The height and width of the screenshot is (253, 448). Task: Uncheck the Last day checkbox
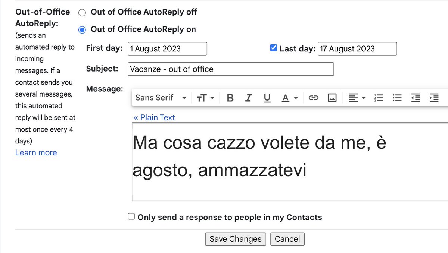[x=273, y=48]
